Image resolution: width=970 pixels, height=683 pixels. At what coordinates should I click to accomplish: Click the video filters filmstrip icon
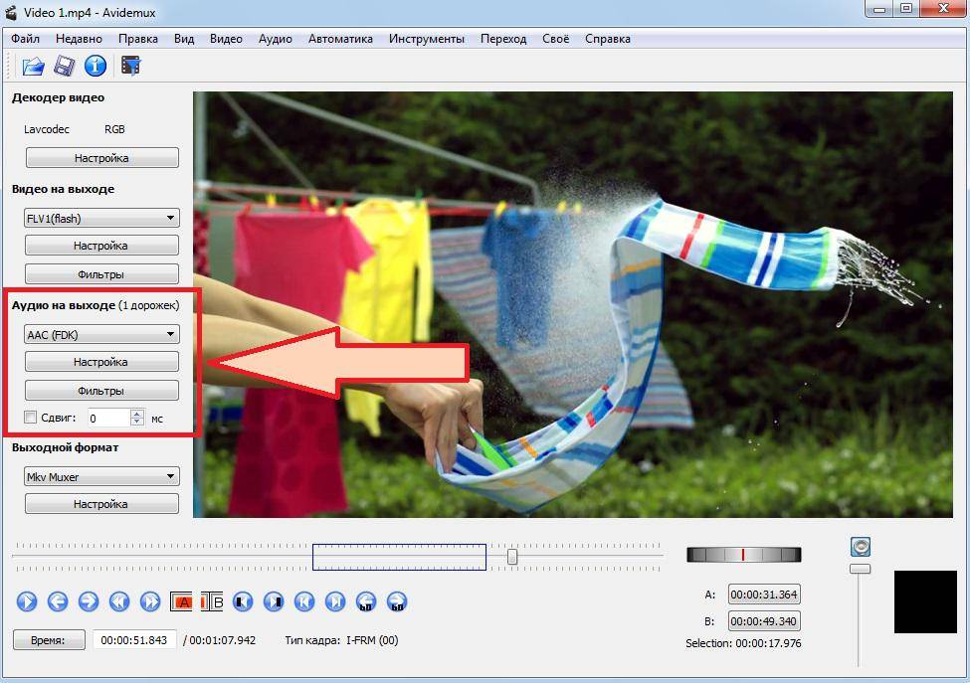(x=130, y=67)
